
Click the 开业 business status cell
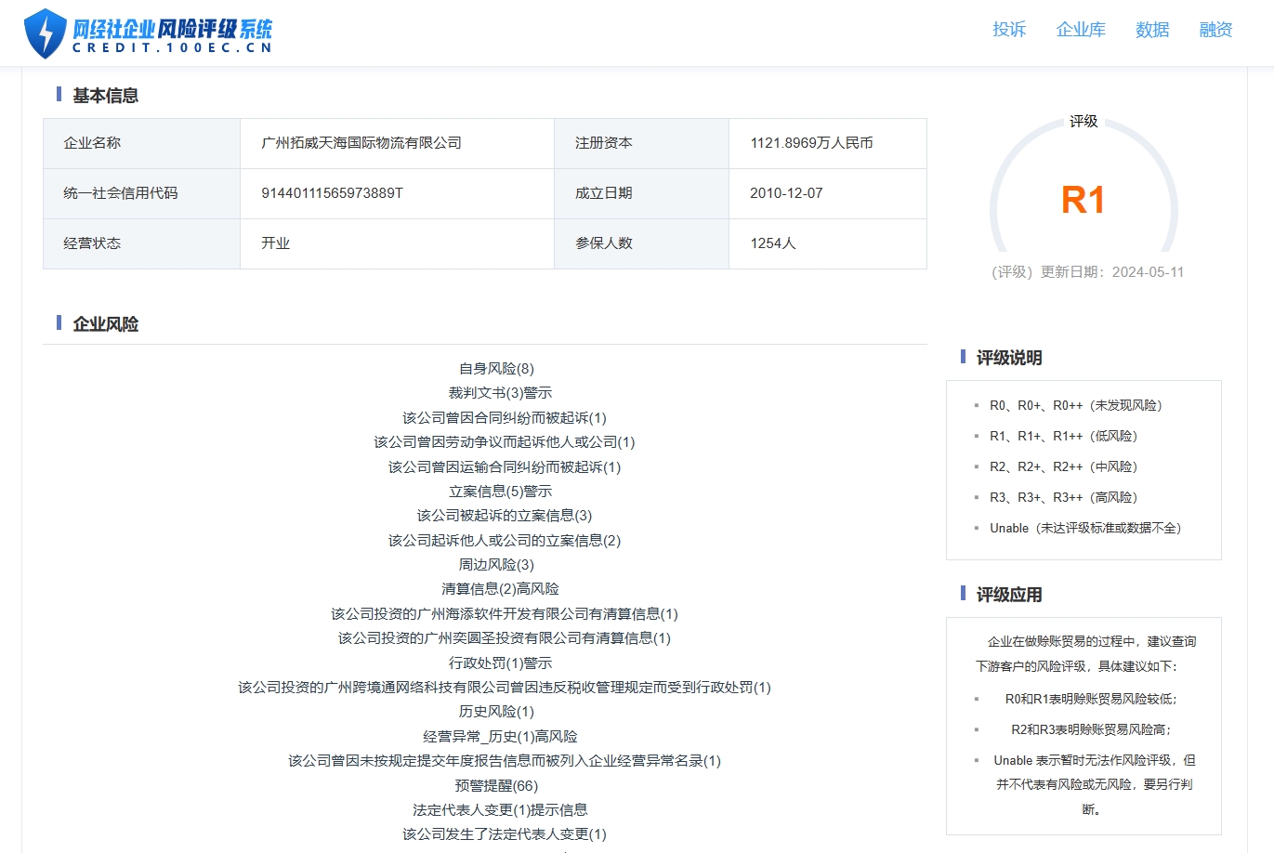pyautogui.click(x=397, y=243)
